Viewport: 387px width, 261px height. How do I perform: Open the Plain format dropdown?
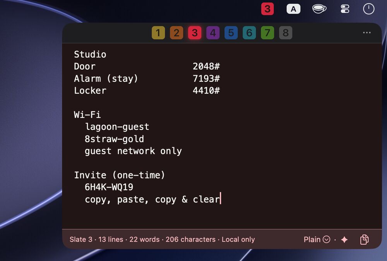pos(317,240)
